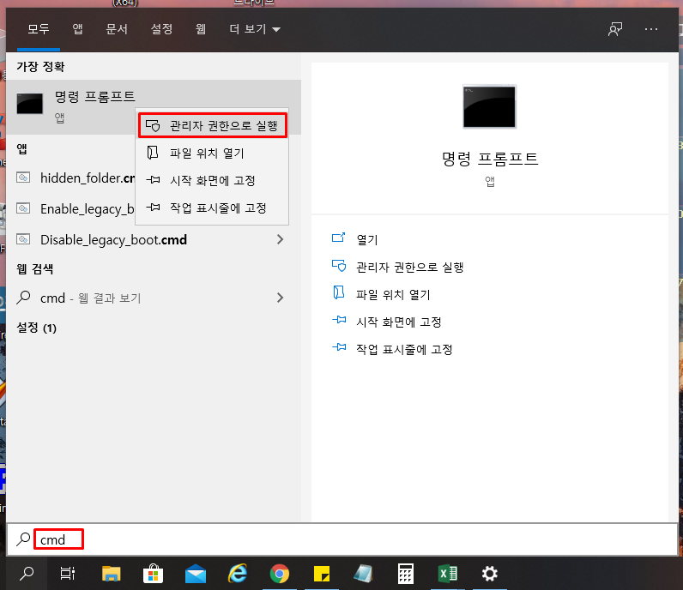Click 관리자 권한으로 실행 in preview pane
This screenshot has width=683, height=590.
pyautogui.click(x=409, y=267)
